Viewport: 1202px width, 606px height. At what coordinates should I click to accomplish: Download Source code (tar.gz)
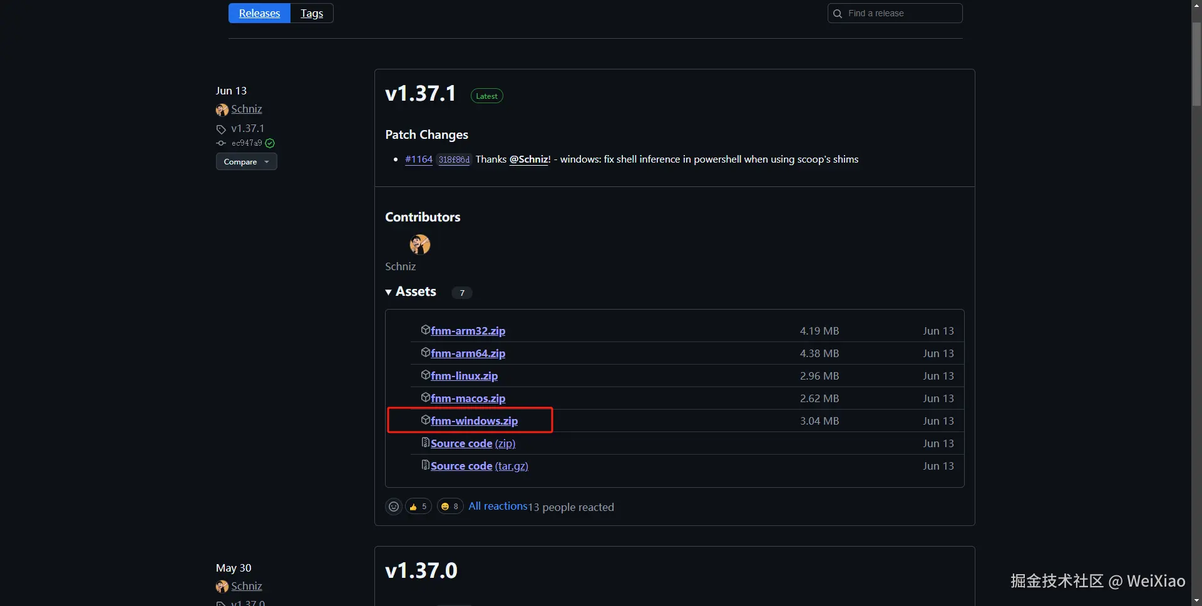(480, 466)
